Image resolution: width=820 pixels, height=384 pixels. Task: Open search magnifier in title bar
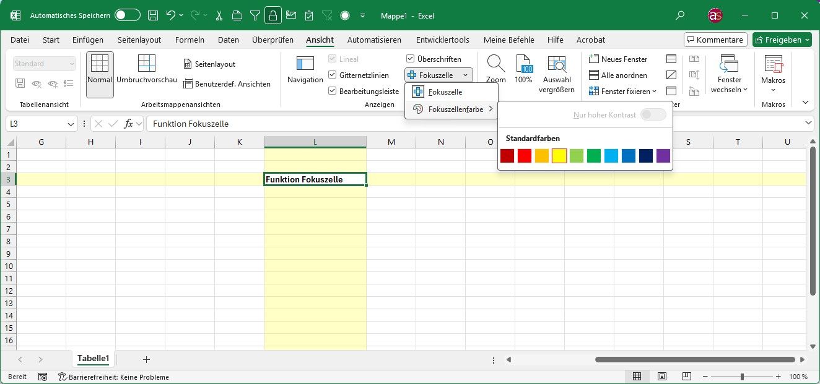pyautogui.click(x=680, y=15)
